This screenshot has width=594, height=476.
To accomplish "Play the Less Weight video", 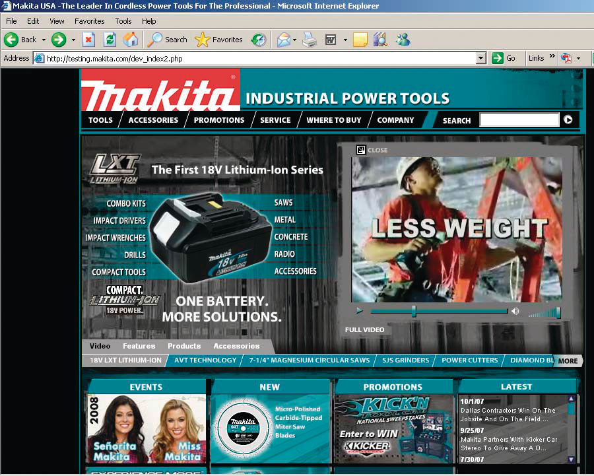I will [360, 311].
